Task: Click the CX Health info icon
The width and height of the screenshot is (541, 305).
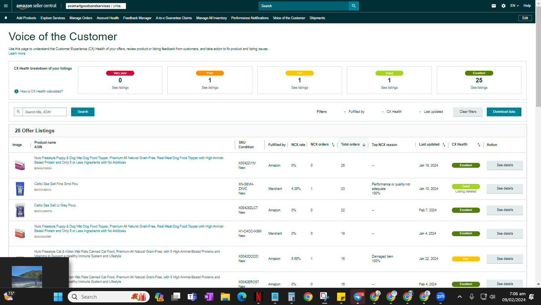Action: coord(16,91)
